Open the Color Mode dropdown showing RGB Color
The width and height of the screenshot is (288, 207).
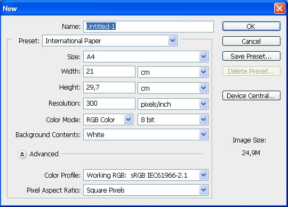tap(108, 120)
